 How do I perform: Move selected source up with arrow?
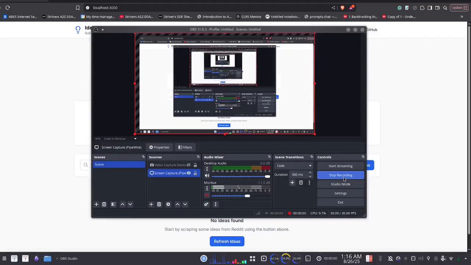(x=177, y=204)
